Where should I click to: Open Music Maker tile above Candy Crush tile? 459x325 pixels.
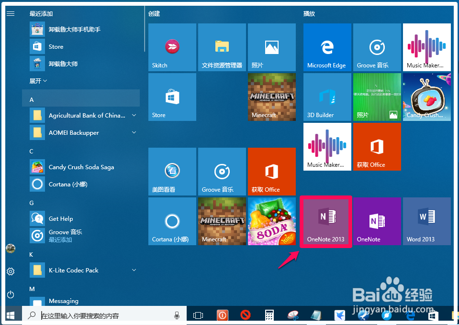427,47
